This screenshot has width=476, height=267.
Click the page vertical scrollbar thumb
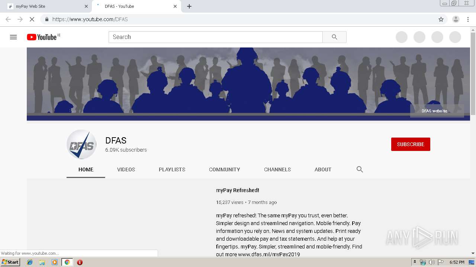pyautogui.click(x=473, y=74)
